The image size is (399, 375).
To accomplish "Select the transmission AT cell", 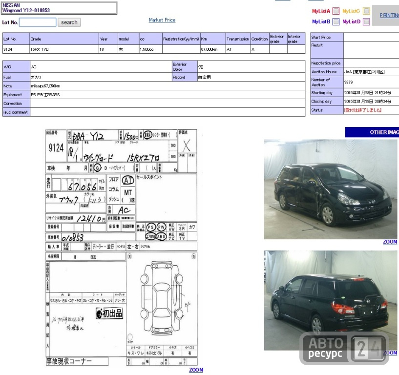I will 238,49.
